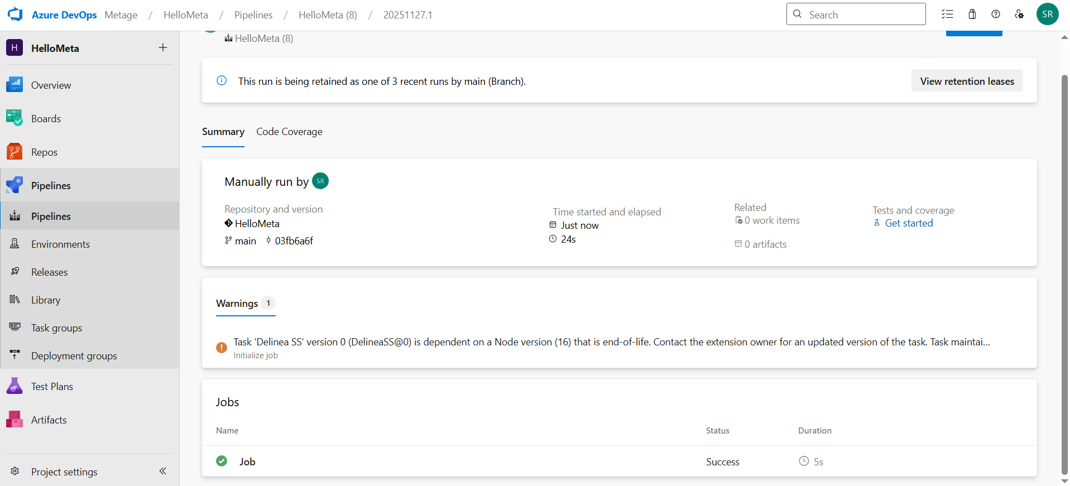The width and height of the screenshot is (1070, 486).
Task: Collapse the sidebar with the double chevron
Action: point(162,471)
